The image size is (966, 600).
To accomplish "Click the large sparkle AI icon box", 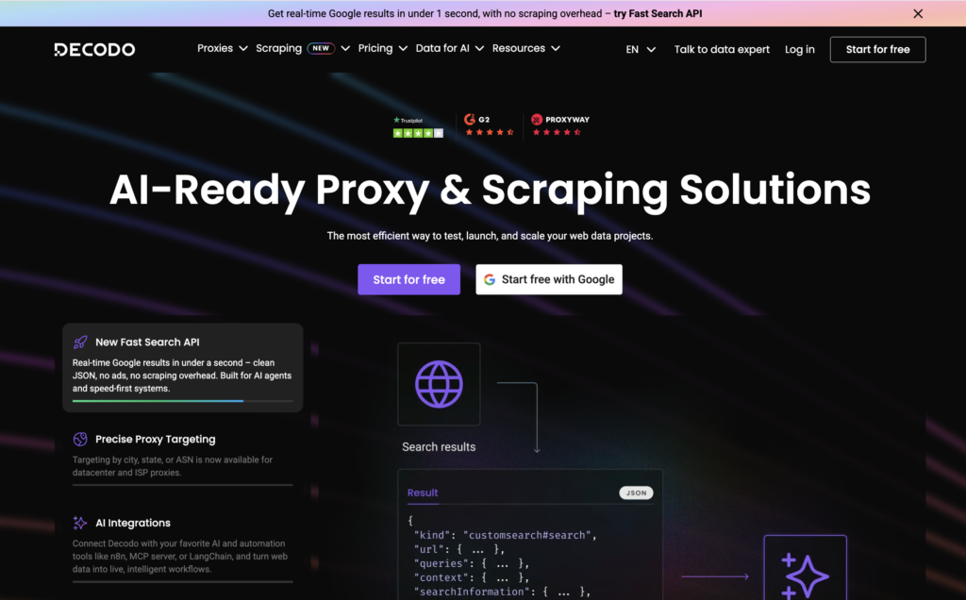I will tap(806, 567).
